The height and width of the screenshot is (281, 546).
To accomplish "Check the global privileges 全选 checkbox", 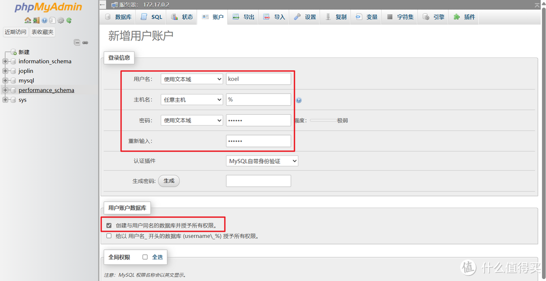I will tap(145, 257).
